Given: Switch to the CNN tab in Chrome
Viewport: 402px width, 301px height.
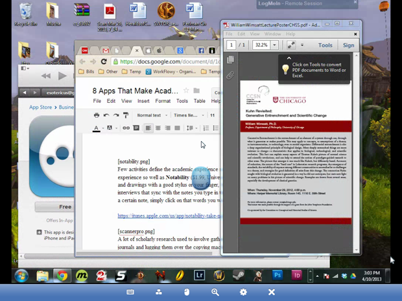Looking at the screenshot, I should tap(84, 50).
